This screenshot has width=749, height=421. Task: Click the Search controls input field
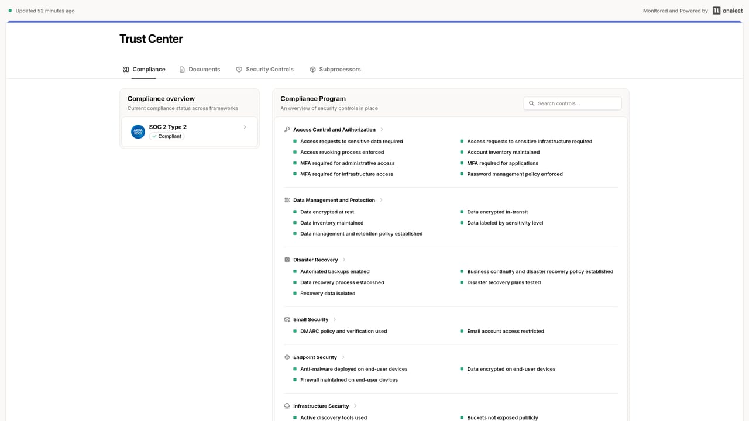pyautogui.click(x=572, y=103)
